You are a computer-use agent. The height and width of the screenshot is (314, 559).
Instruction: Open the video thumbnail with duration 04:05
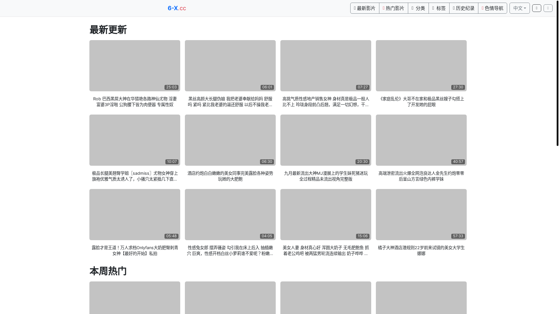(x=230, y=215)
